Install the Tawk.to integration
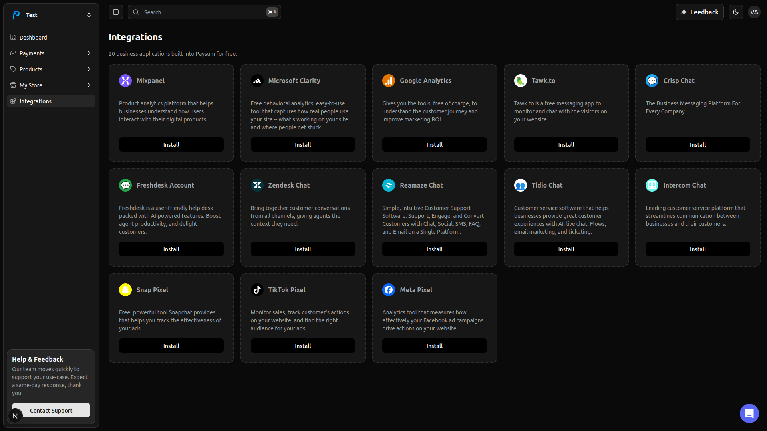Viewport: 767px width, 431px height. (566, 144)
